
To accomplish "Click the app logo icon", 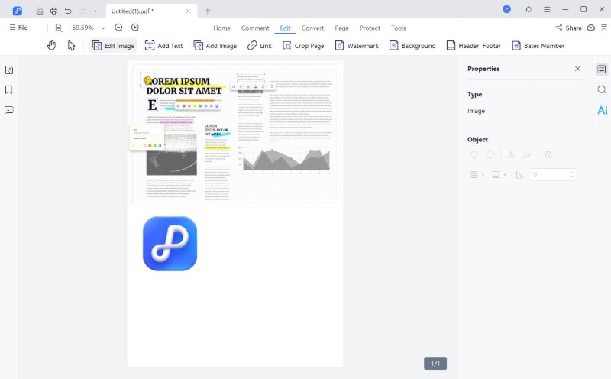I will click(17, 11).
